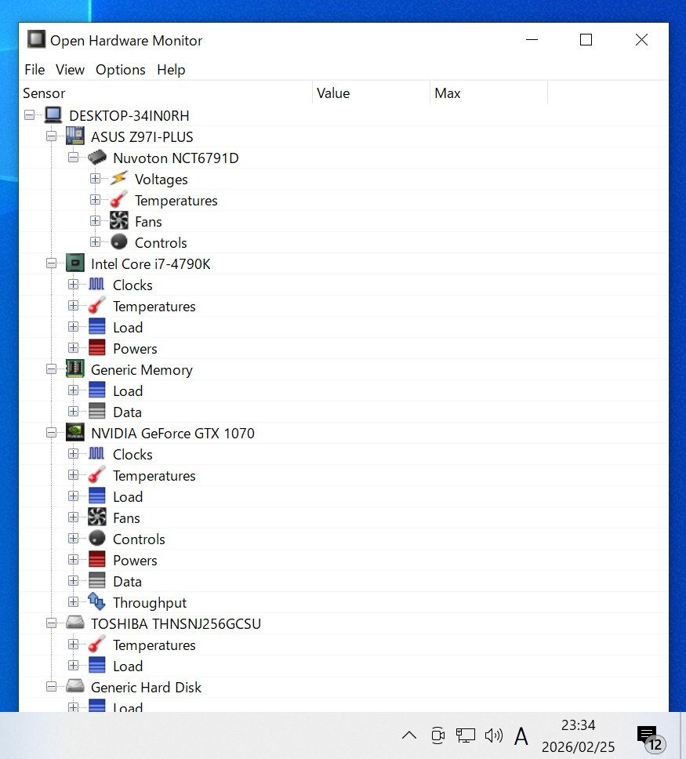The width and height of the screenshot is (686, 759).
Task: Click the CPU Clocks waveform icon
Action: pos(97,284)
